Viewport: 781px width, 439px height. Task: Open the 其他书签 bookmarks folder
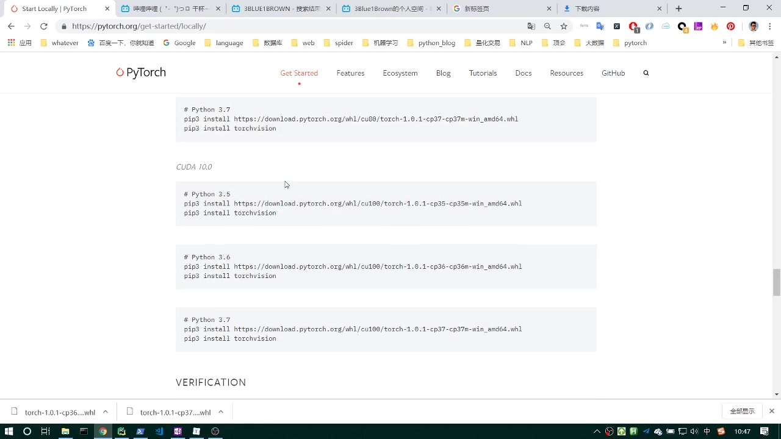click(755, 43)
